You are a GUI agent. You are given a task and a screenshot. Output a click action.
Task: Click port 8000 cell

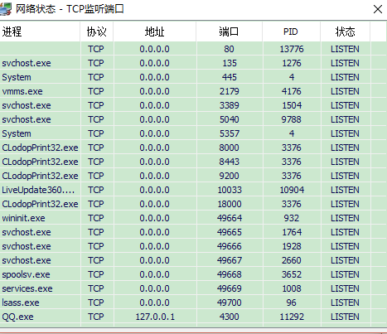coord(230,148)
